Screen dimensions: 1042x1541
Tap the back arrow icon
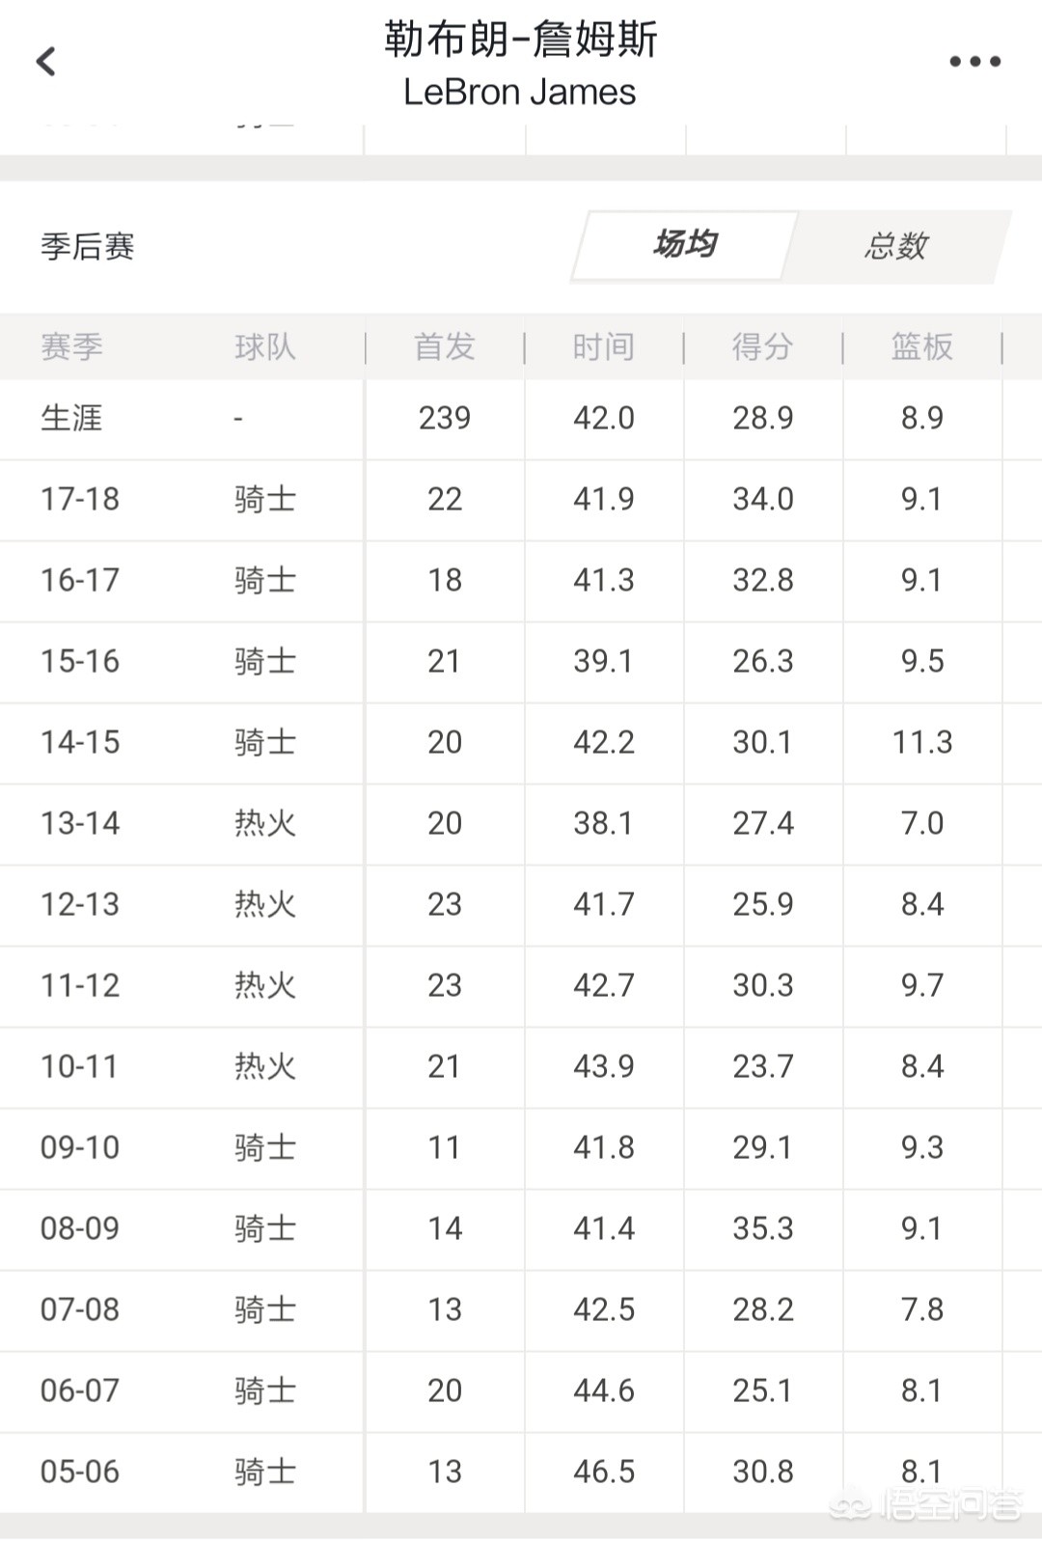tap(45, 62)
